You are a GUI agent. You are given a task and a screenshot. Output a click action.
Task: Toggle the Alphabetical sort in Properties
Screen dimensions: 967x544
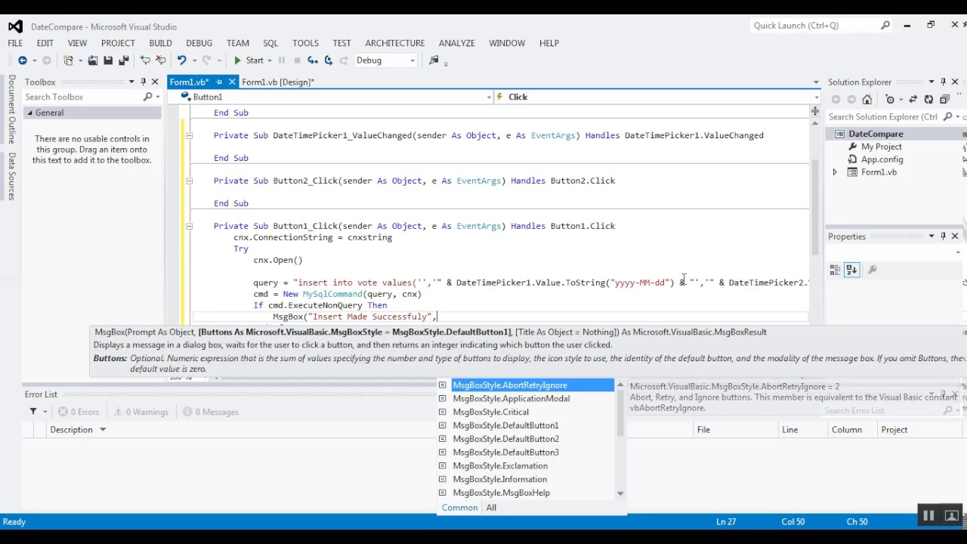[851, 270]
